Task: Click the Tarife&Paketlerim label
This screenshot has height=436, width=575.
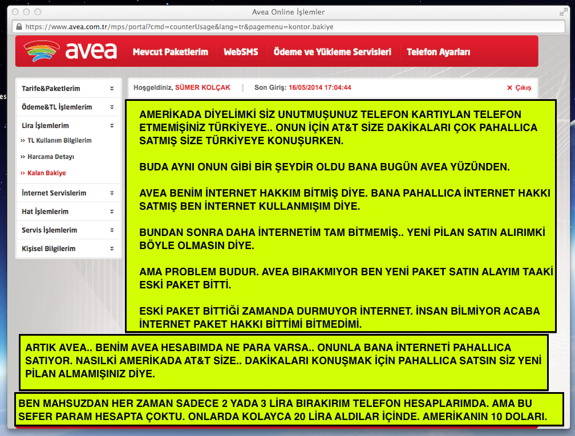Action: pyautogui.click(x=51, y=88)
